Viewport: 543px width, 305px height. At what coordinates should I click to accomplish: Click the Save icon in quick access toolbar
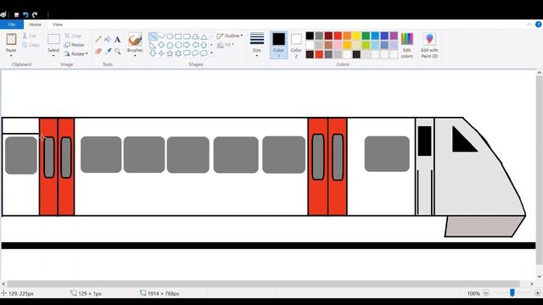(16, 15)
